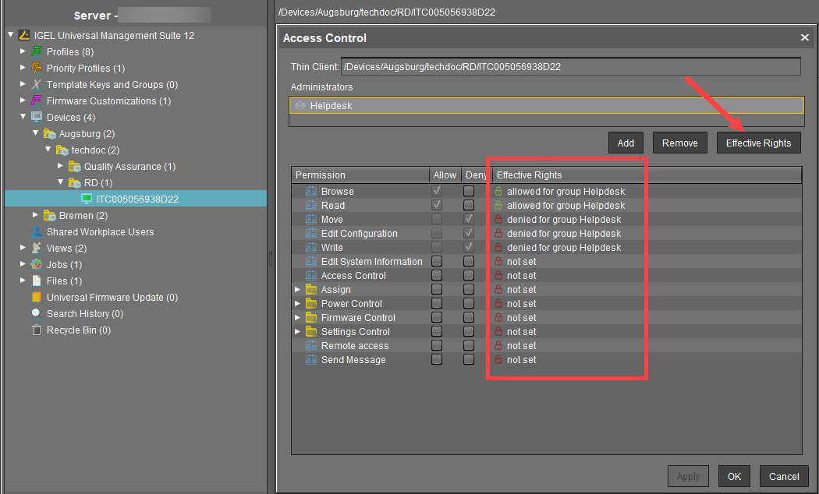The image size is (819, 494).
Task: Click the Profiles icon in tree
Action: click(x=37, y=52)
